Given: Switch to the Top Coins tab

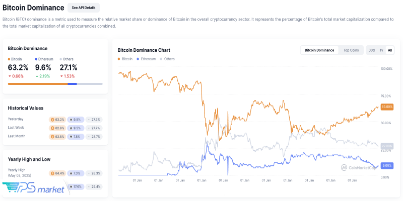Looking at the screenshot, I should pyautogui.click(x=351, y=50).
